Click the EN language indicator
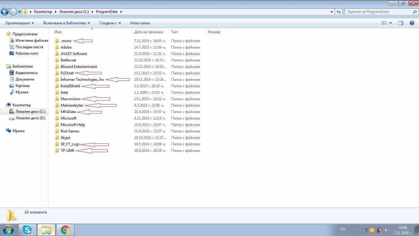Image resolution: width=419 pixels, height=236 pixels. click(x=343, y=229)
